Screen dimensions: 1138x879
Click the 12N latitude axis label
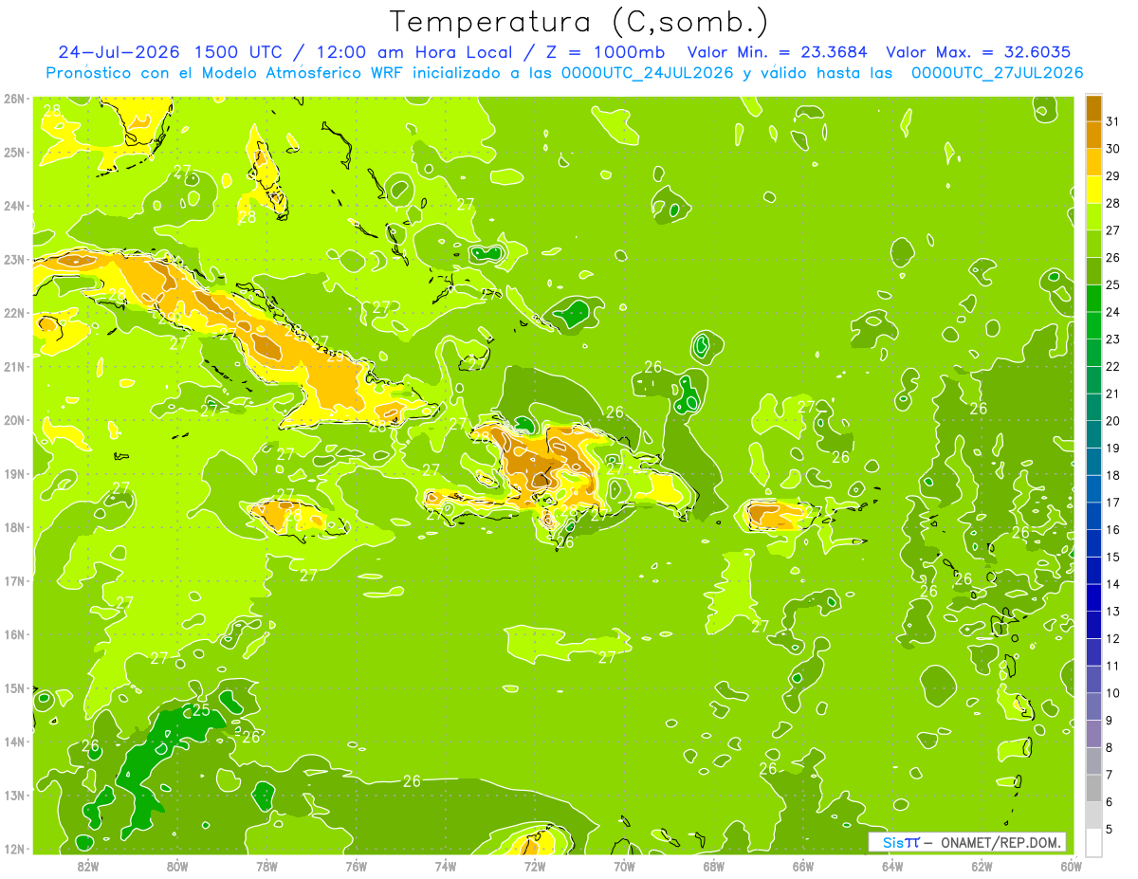point(13,849)
